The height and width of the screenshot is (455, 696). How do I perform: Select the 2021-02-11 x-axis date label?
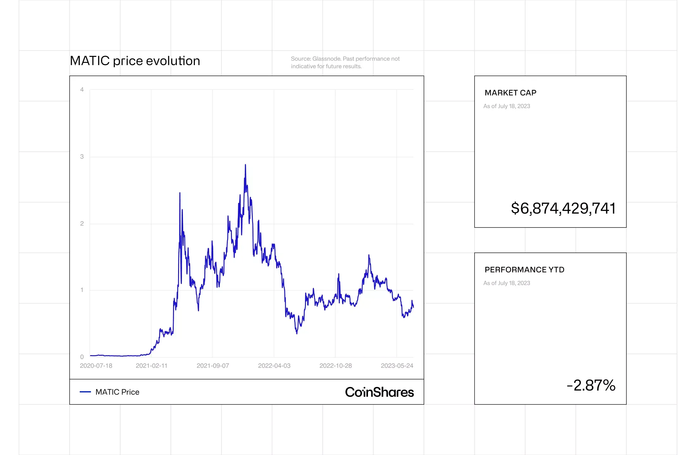[x=152, y=366]
